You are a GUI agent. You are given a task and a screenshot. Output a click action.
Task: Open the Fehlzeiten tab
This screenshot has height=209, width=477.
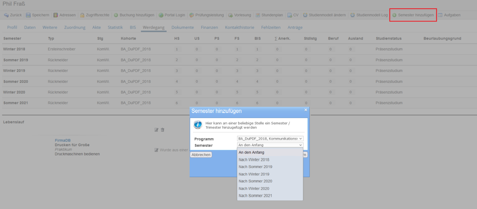pyautogui.click(x=271, y=27)
